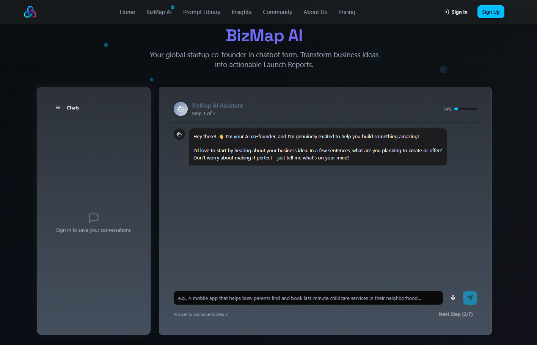Open the About Us page
537x345 pixels.
click(315, 12)
